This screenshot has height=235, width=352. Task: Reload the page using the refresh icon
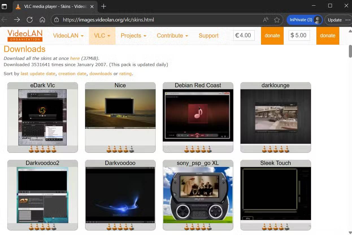click(x=29, y=20)
